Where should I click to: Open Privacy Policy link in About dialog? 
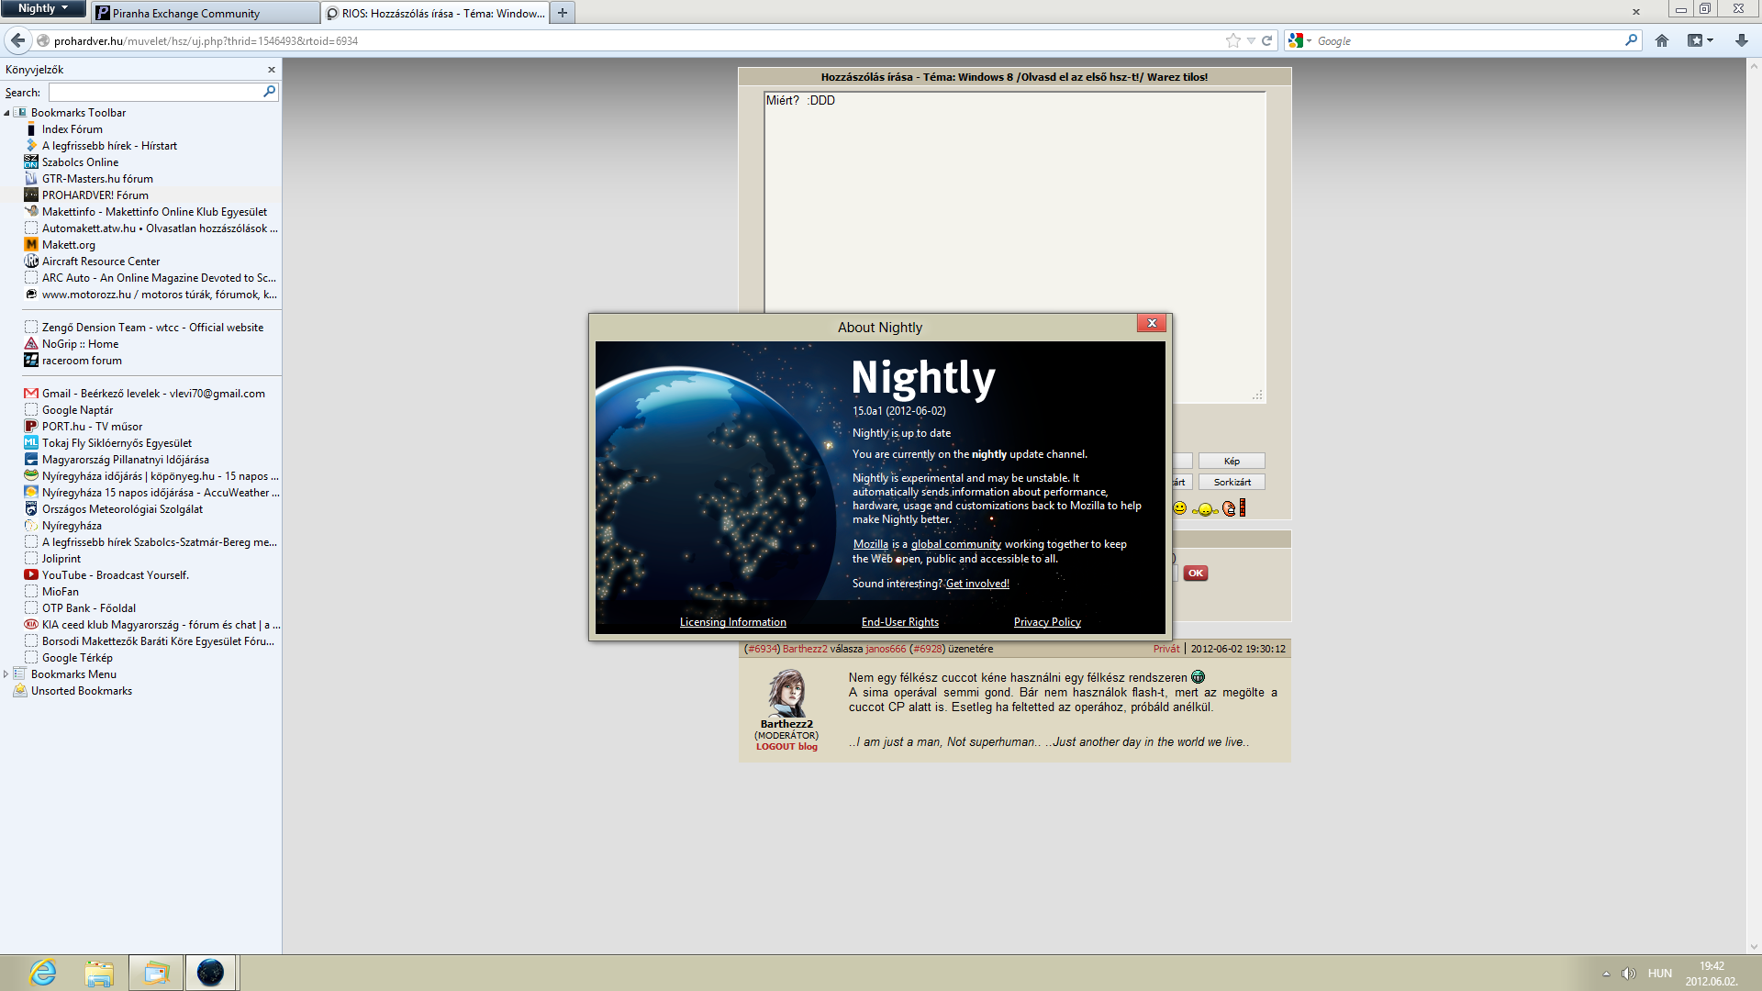tap(1047, 622)
